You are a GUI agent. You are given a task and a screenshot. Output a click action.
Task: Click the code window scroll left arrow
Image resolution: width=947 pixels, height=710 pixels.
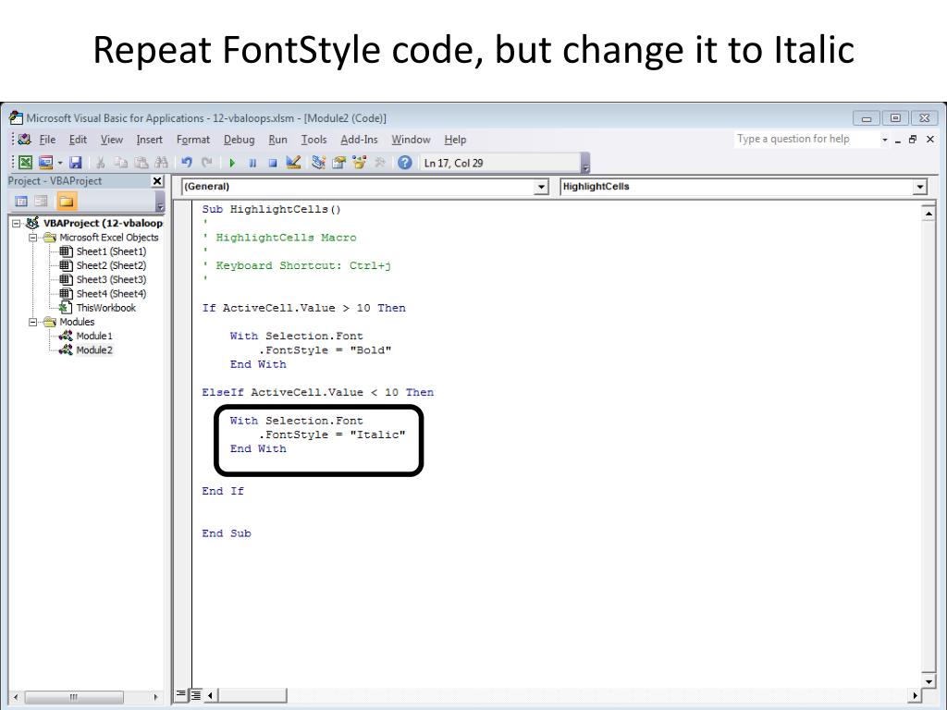[210, 695]
